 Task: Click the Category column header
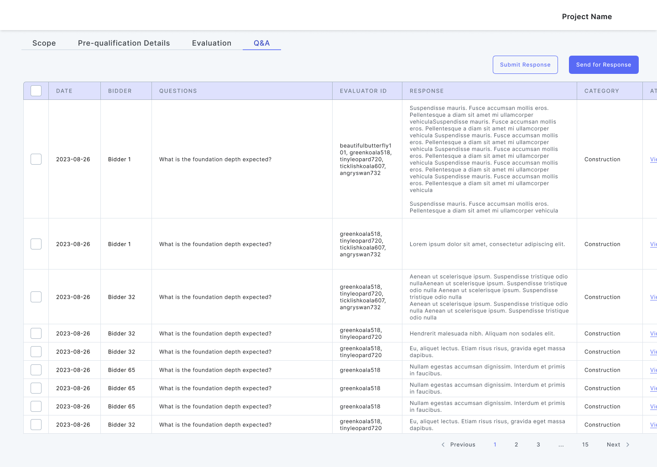(601, 91)
